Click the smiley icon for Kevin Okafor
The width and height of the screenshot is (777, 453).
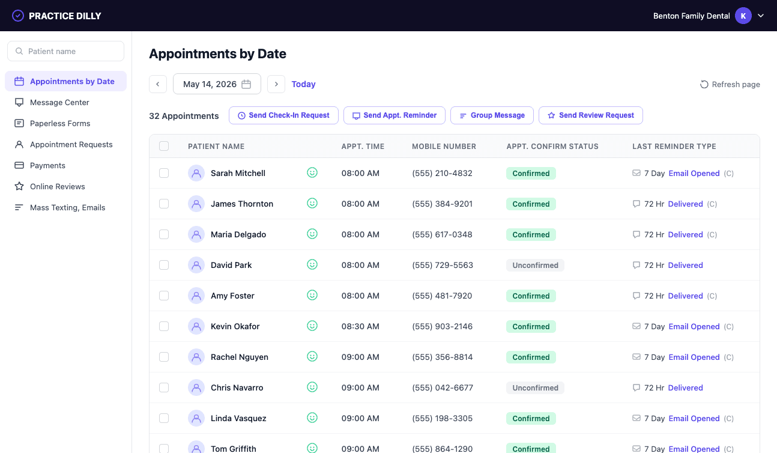coord(312,326)
